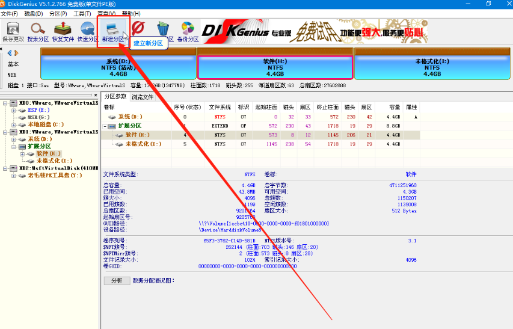513x329 pixels.
Task: Click the 属性 column header
Action: [x=411, y=107]
